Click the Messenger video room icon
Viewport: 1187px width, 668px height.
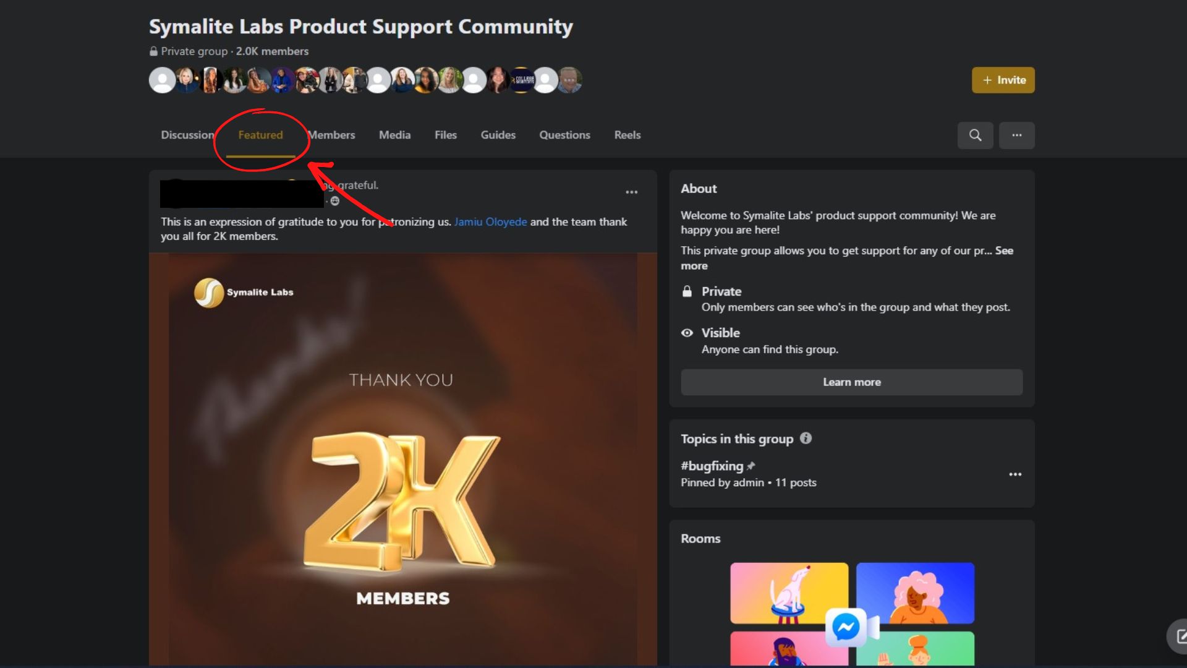(852, 628)
